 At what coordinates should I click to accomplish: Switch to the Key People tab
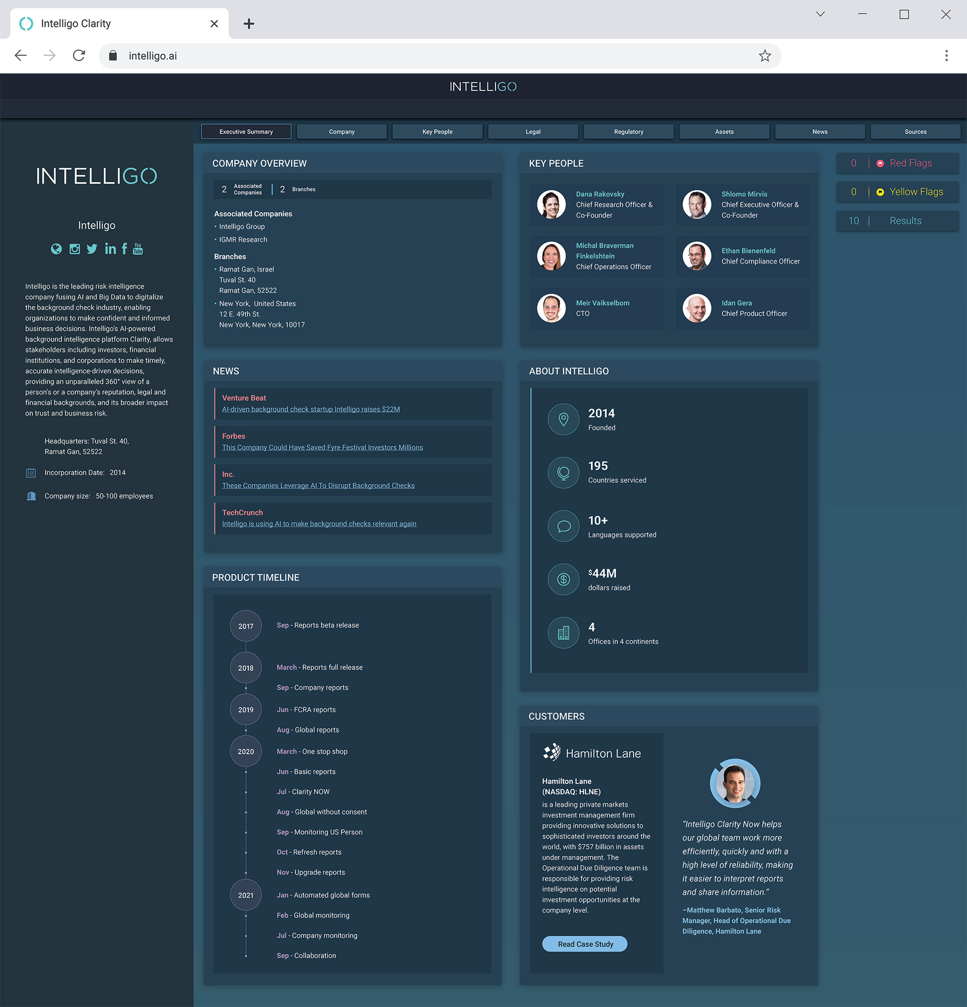tap(437, 131)
